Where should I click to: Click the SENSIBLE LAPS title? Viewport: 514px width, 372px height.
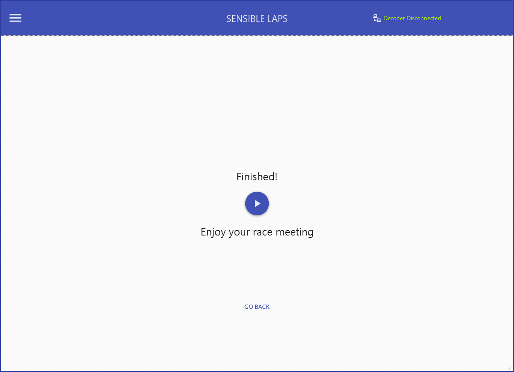coord(257,19)
